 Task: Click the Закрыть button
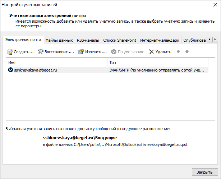point(205,172)
